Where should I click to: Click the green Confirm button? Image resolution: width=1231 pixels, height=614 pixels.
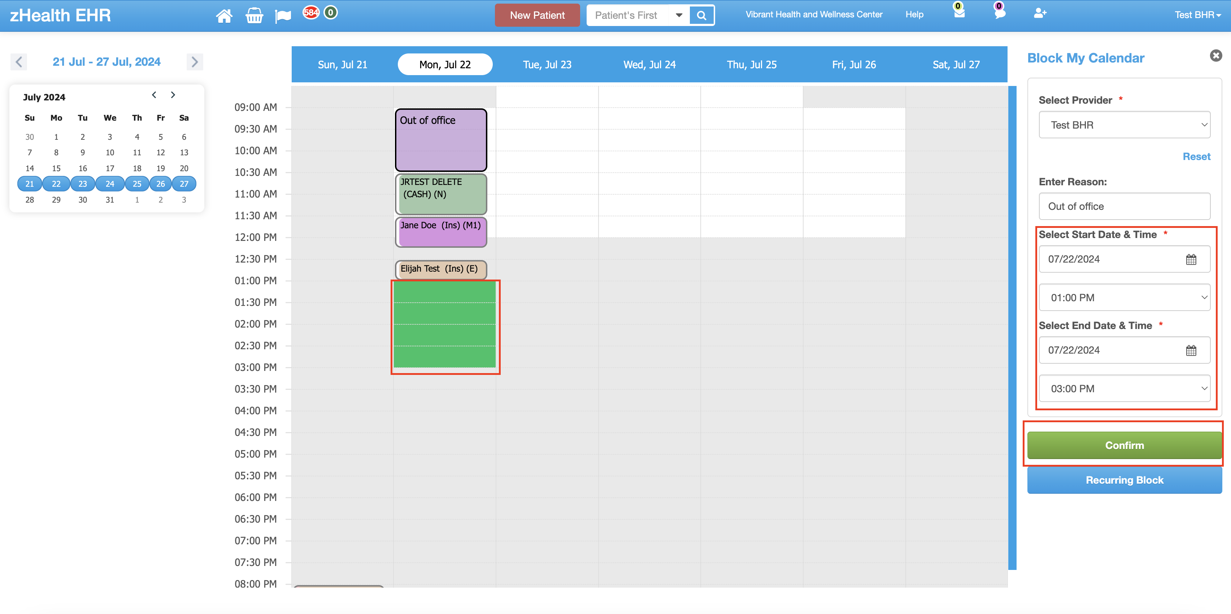1125,446
